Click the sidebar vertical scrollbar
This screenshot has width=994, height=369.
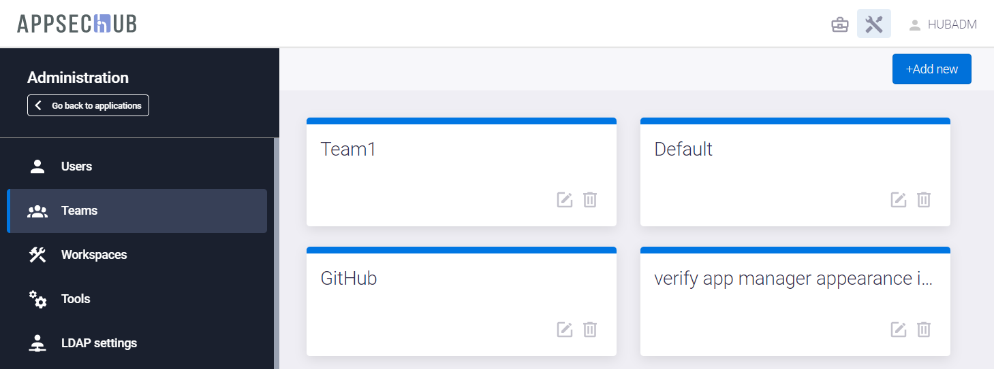click(277, 253)
